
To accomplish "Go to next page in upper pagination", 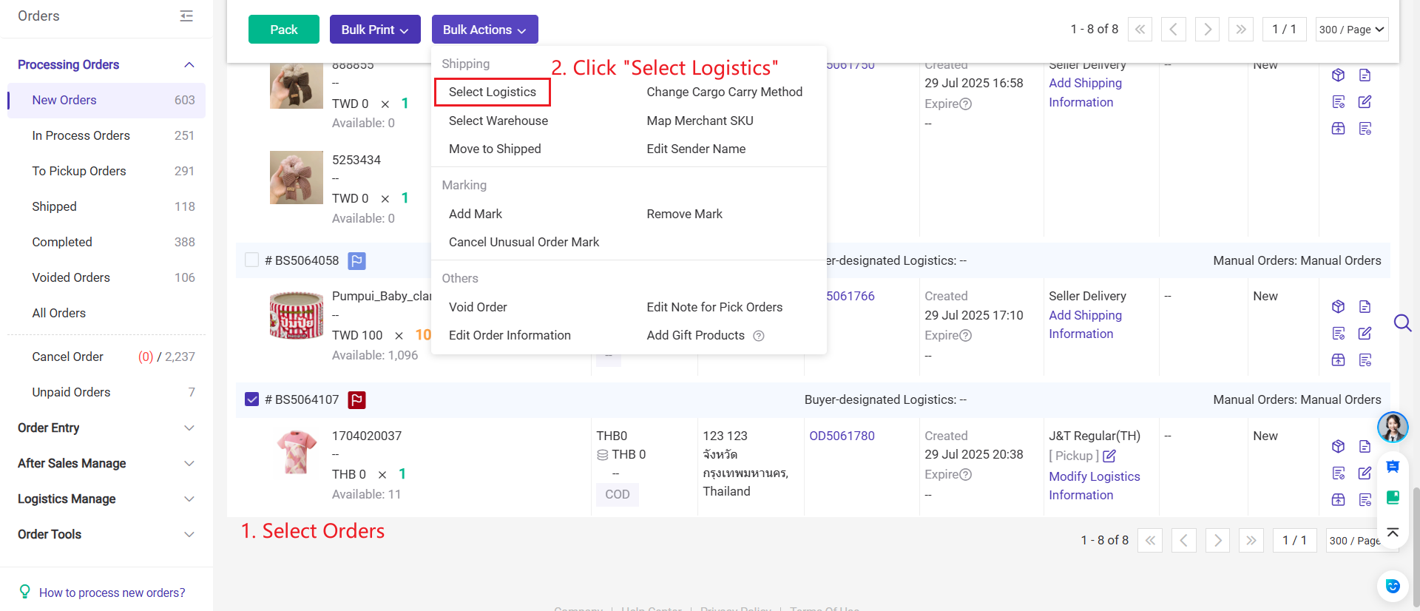I will point(1207,30).
